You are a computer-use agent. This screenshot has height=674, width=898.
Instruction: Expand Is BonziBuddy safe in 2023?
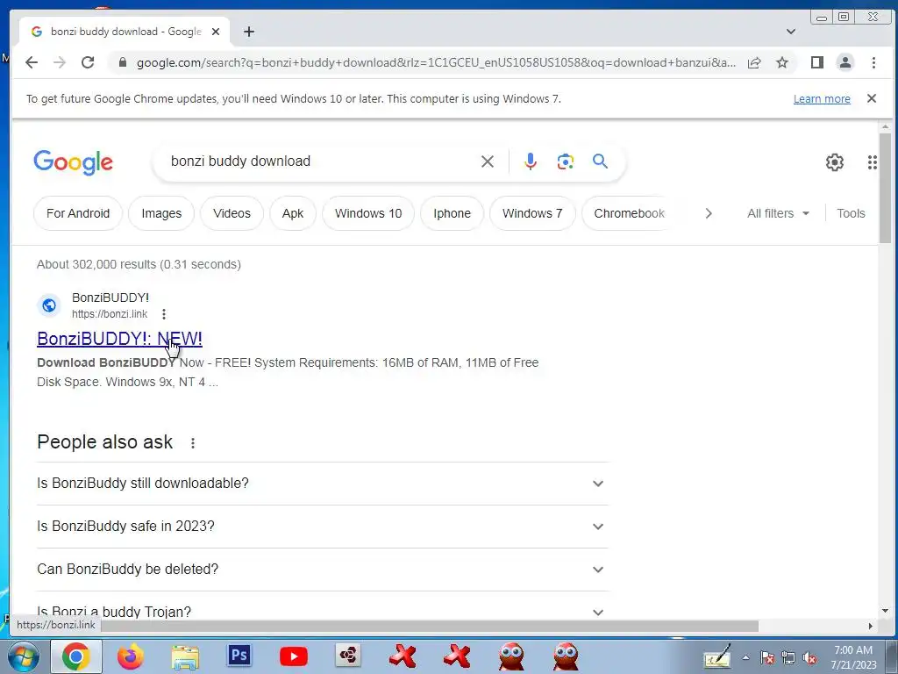pos(323,527)
